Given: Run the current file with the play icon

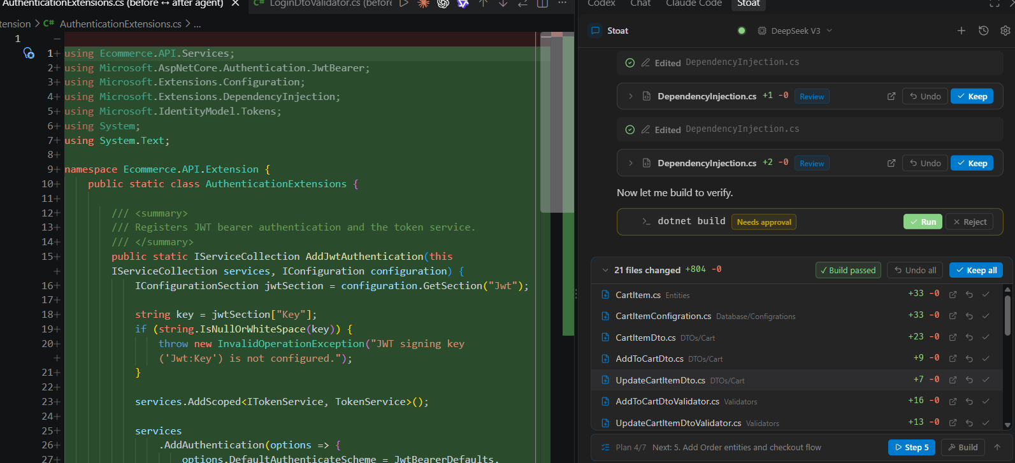Looking at the screenshot, I should 404,3.
